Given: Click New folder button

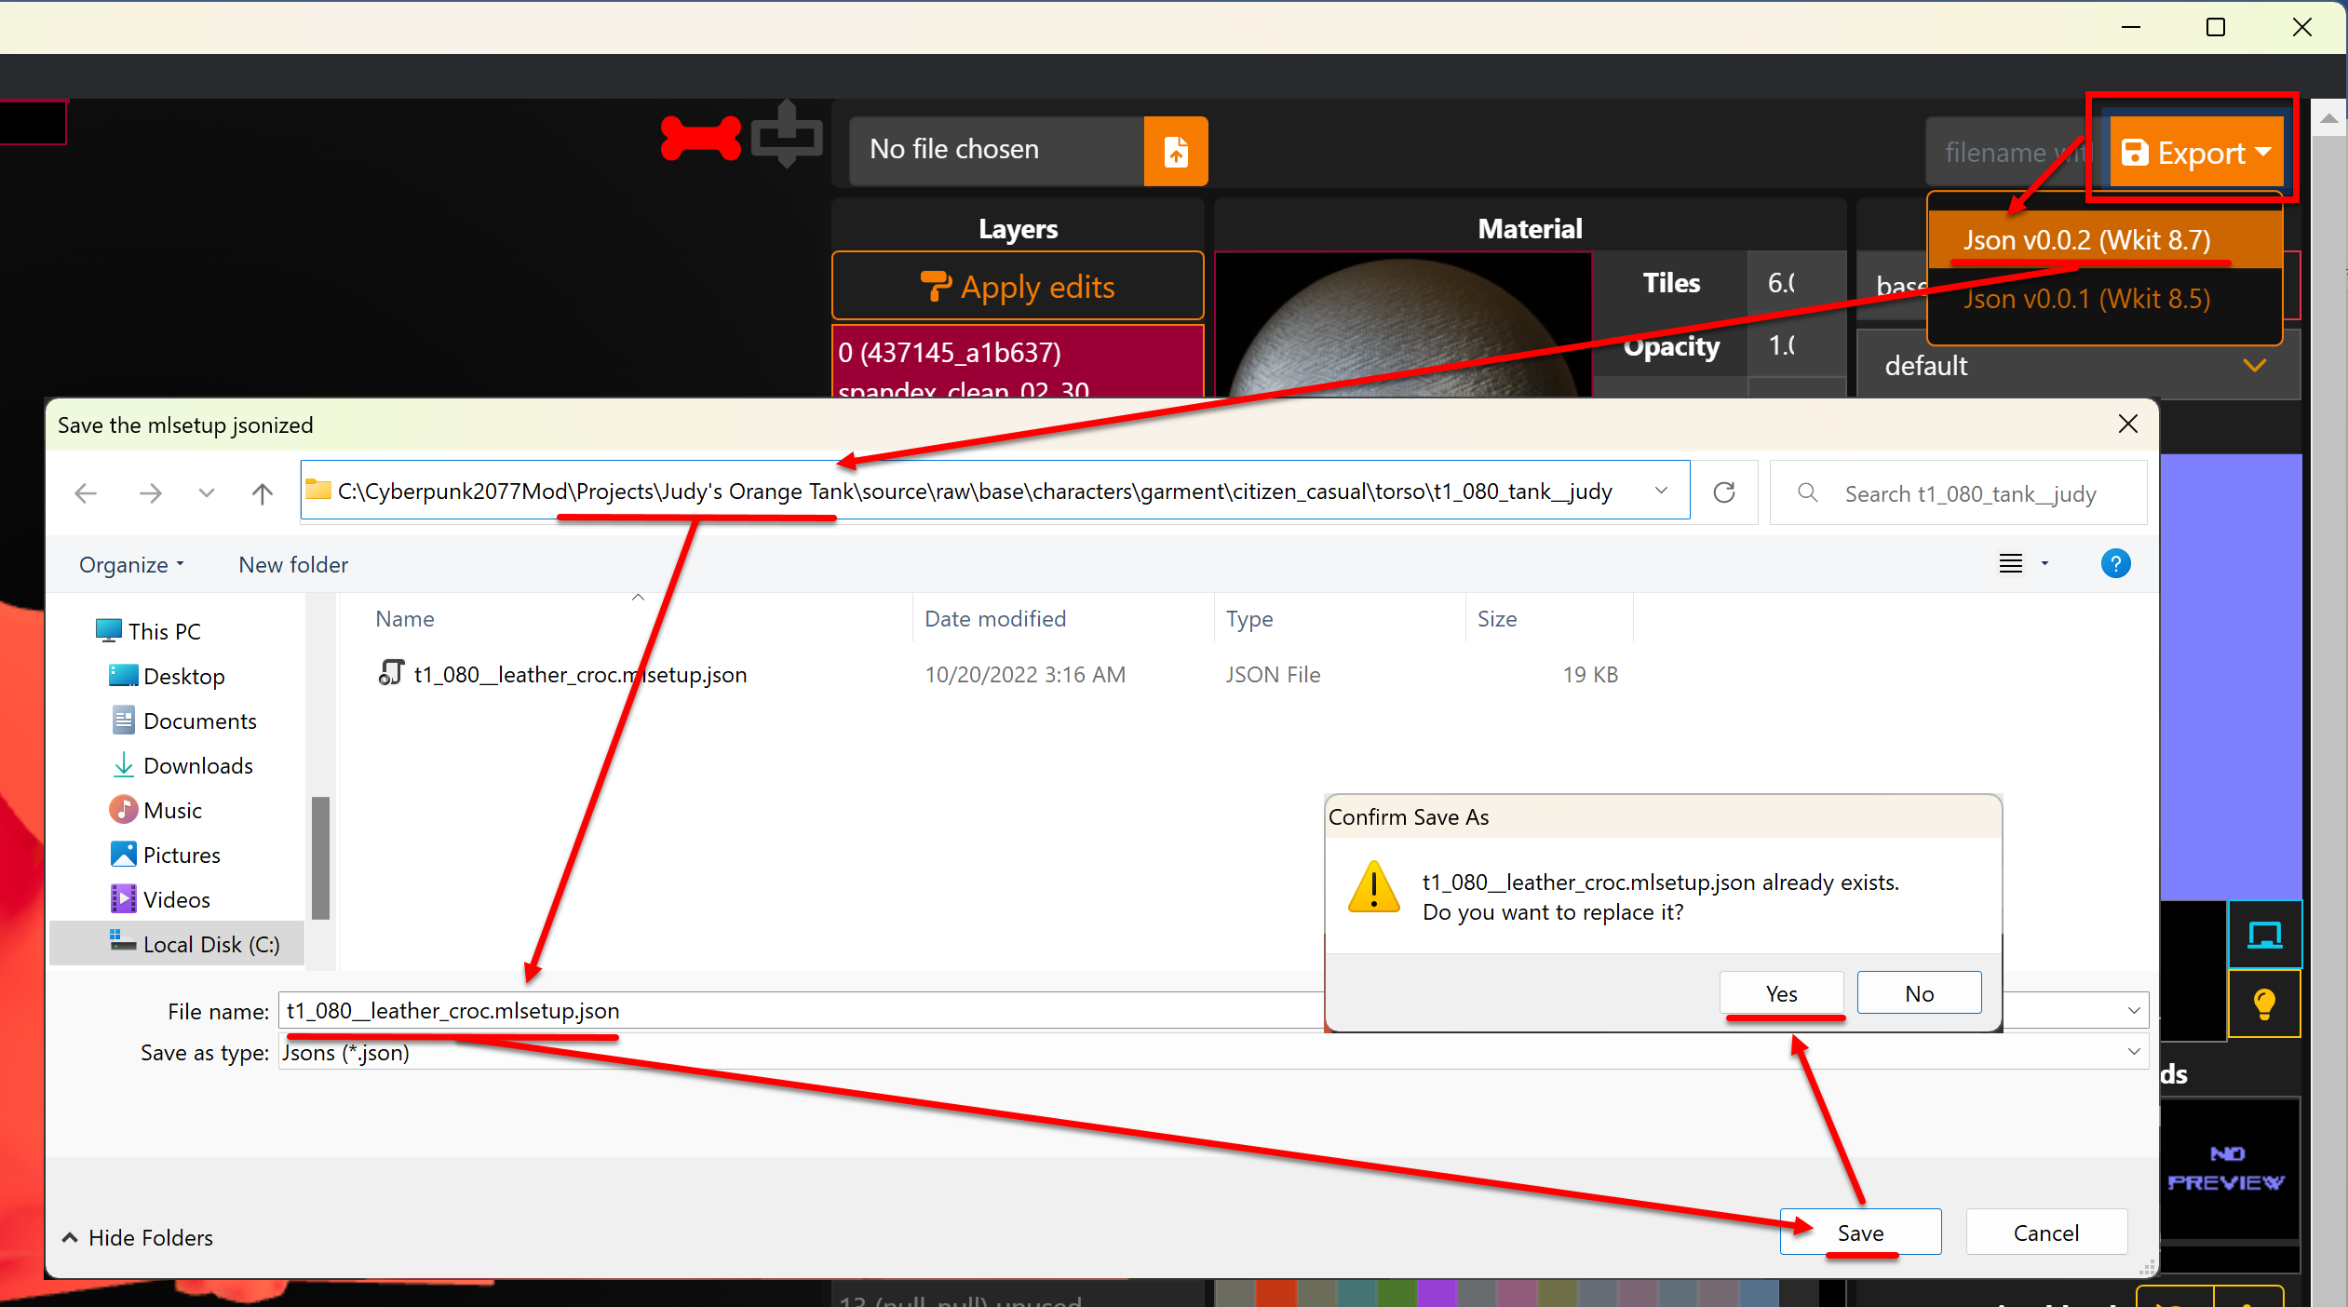Looking at the screenshot, I should [293, 565].
